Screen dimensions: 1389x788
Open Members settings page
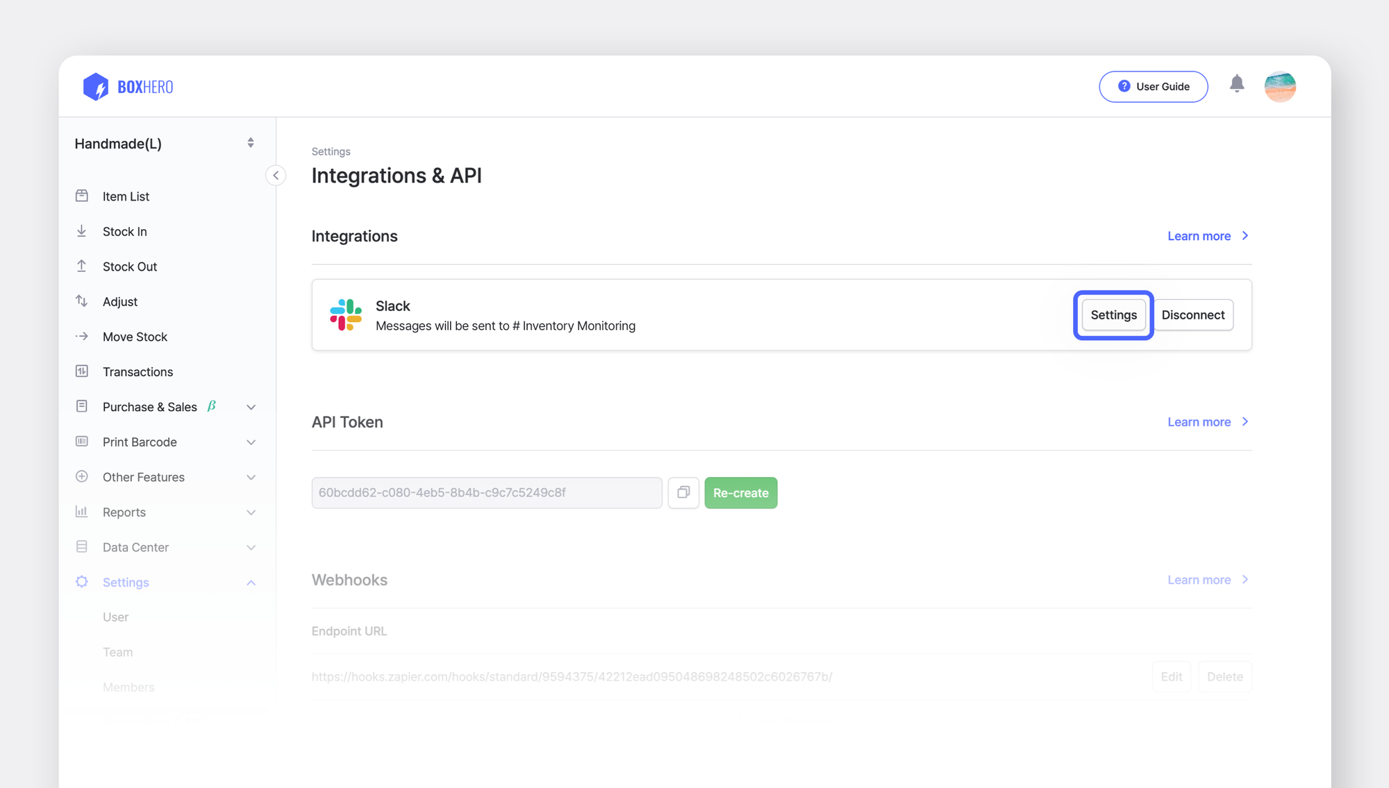[128, 687]
